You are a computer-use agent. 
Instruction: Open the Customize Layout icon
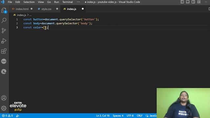click(199, 2)
